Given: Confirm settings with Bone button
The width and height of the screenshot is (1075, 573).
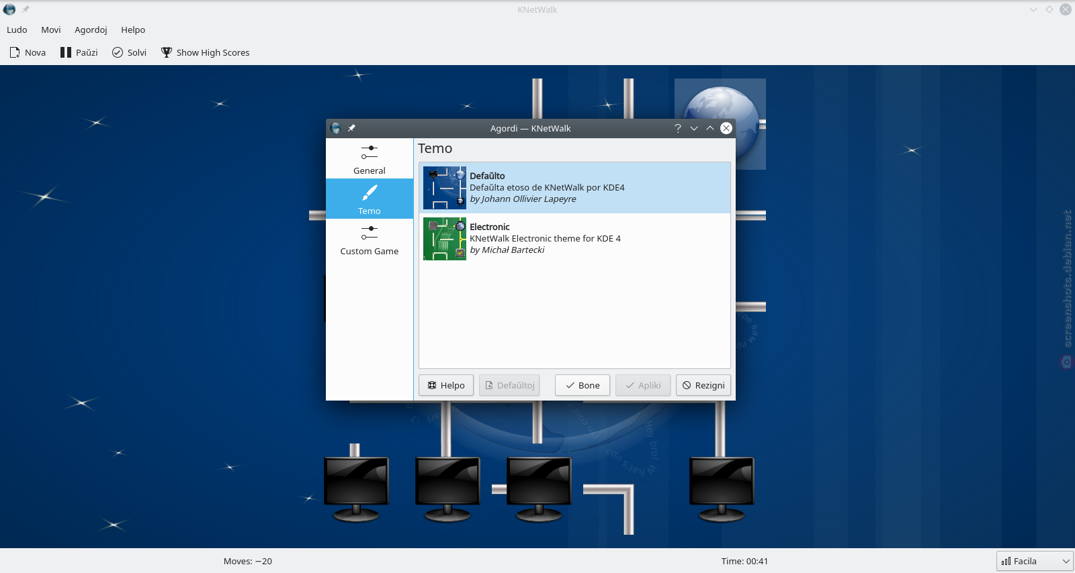Looking at the screenshot, I should [x=583, y=385].
